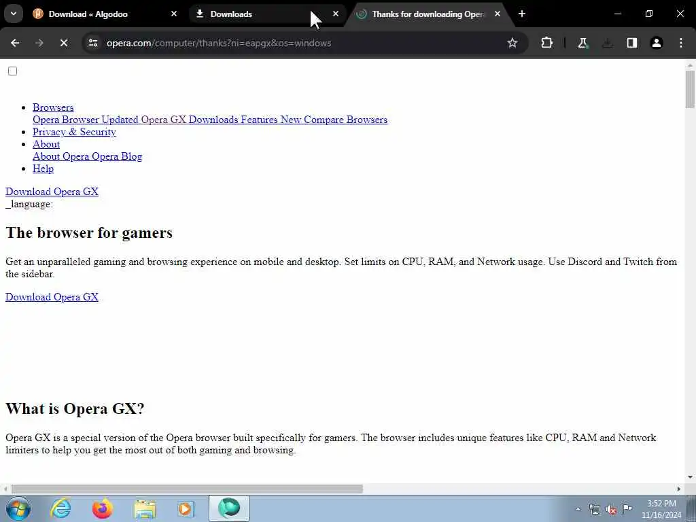Viewport: 696px width, 522px height.
Task: Open Windows Explorer folder on taskbar
Action: pos(145,508)
